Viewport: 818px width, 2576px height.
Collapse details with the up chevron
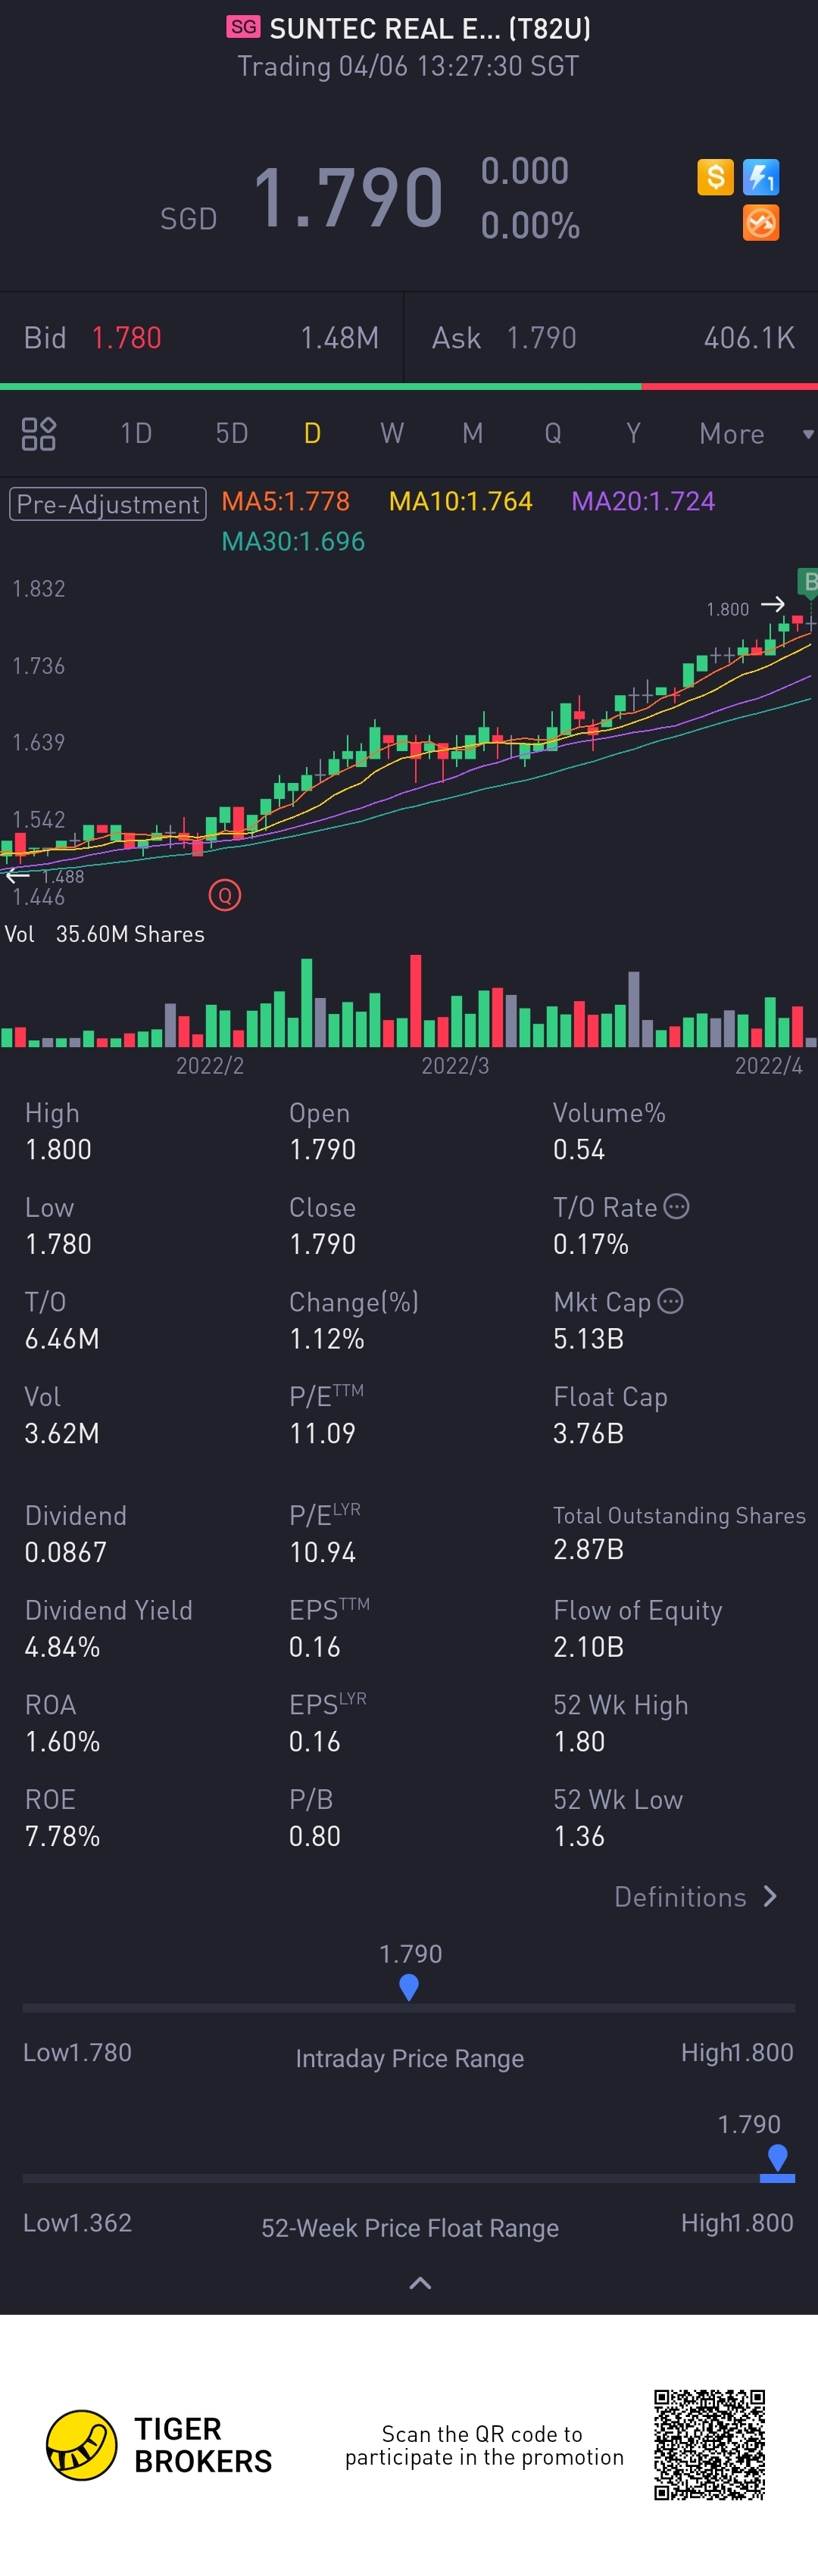click(x=421, y=2283)
